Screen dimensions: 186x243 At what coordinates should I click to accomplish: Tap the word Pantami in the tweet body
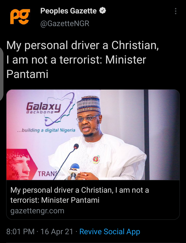[x=27, y=74]
